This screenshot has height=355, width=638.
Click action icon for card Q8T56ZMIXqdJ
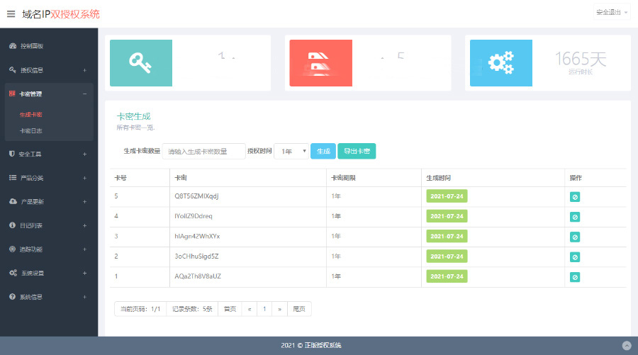[x=574, y=196]
